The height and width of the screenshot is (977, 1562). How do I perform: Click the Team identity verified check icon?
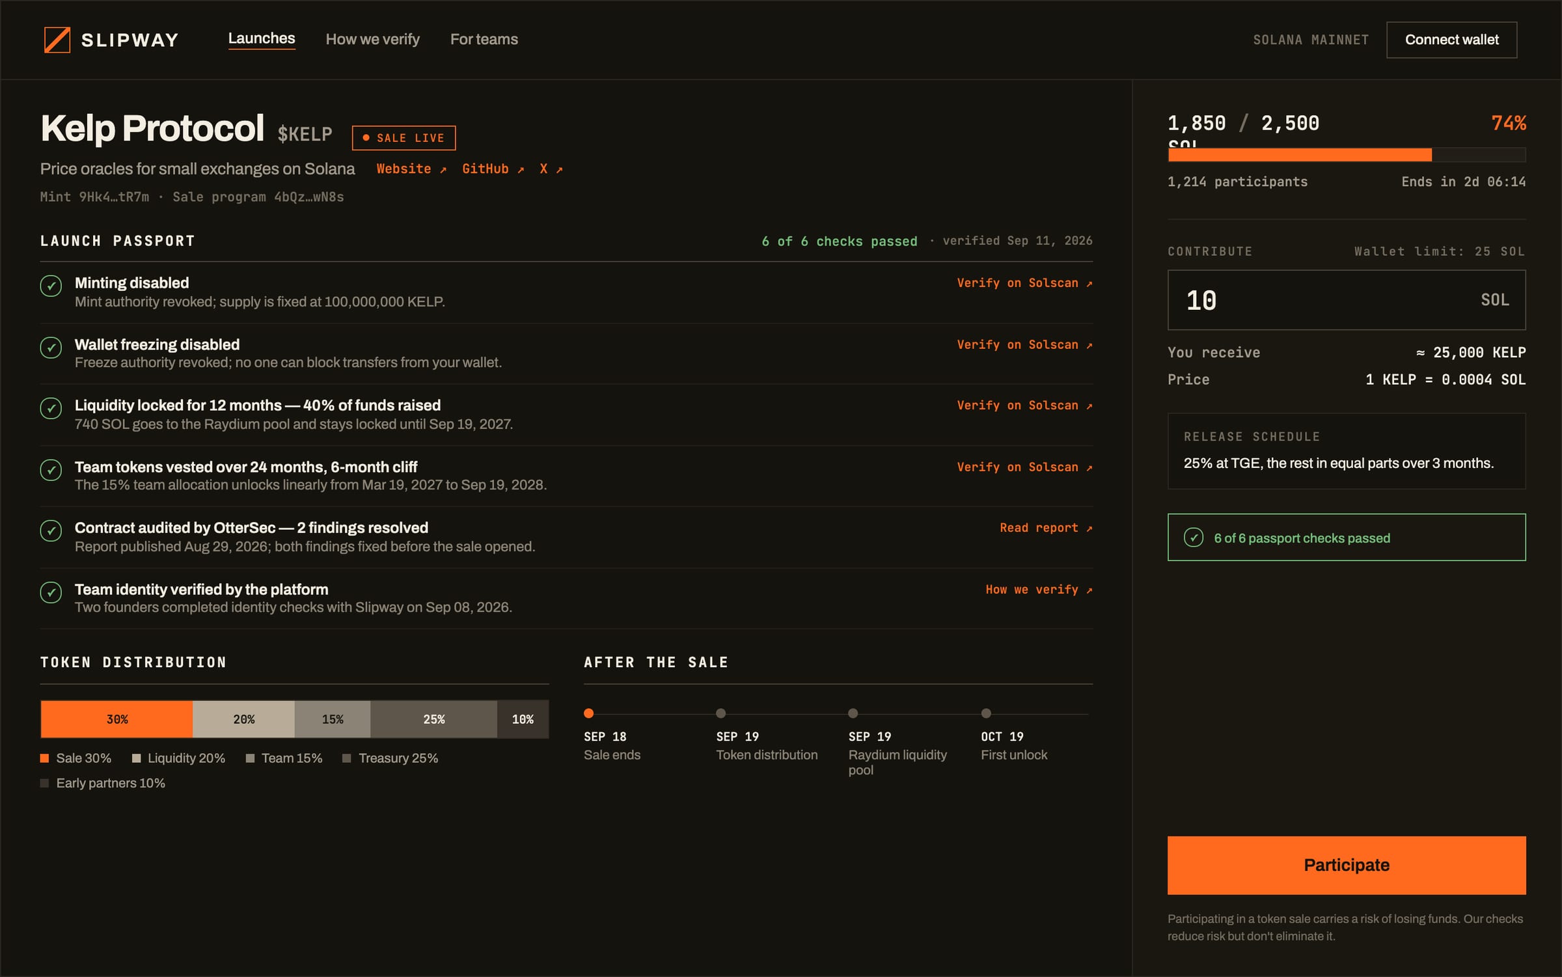[x=51, y=592]
